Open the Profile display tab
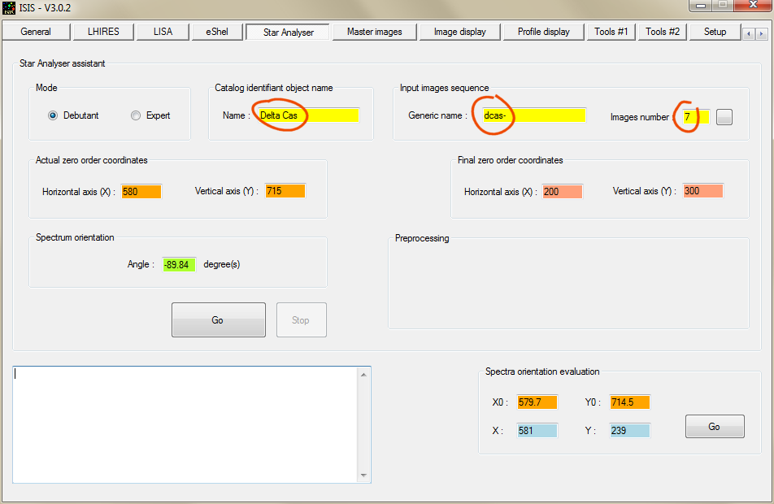 click(x=543, y=32)
